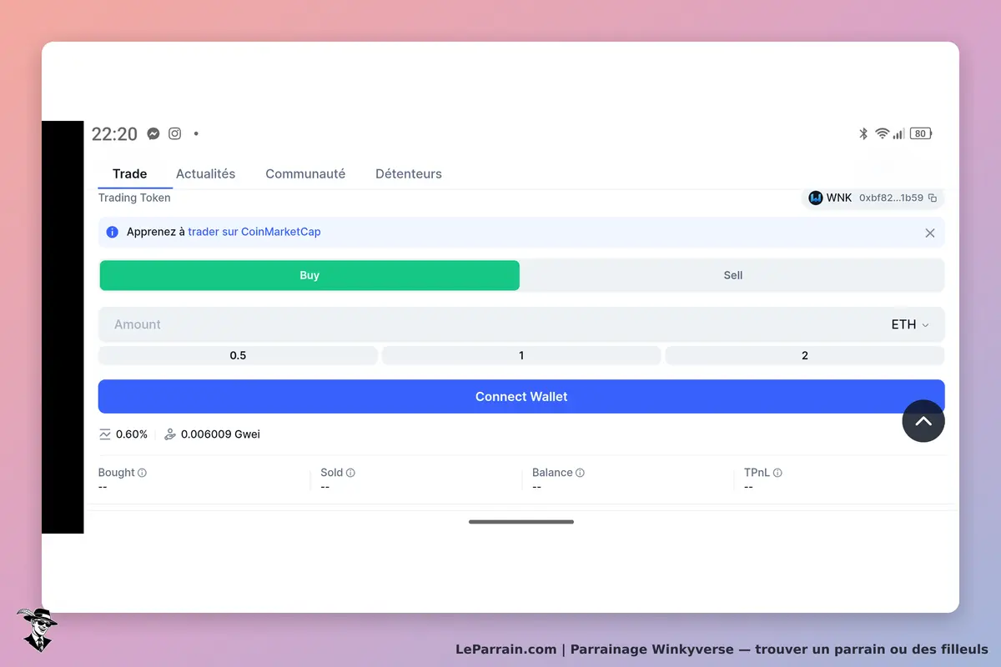Tap the bottom navigation handle bar

point(521,522)
